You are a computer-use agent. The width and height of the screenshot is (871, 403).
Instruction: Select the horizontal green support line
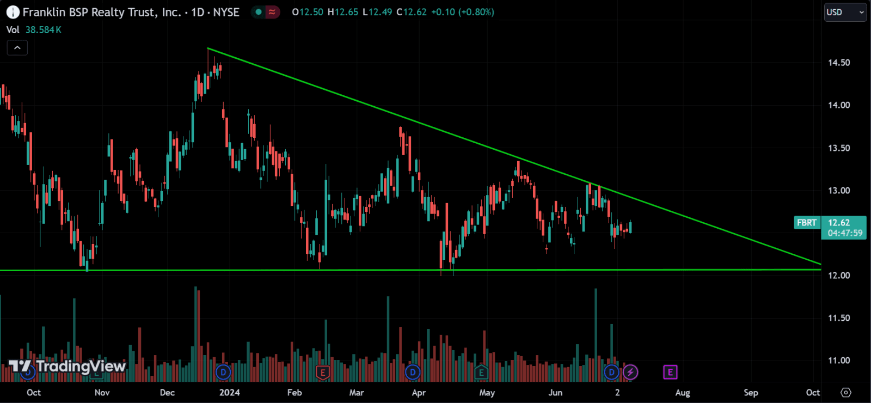pos(410,270)
